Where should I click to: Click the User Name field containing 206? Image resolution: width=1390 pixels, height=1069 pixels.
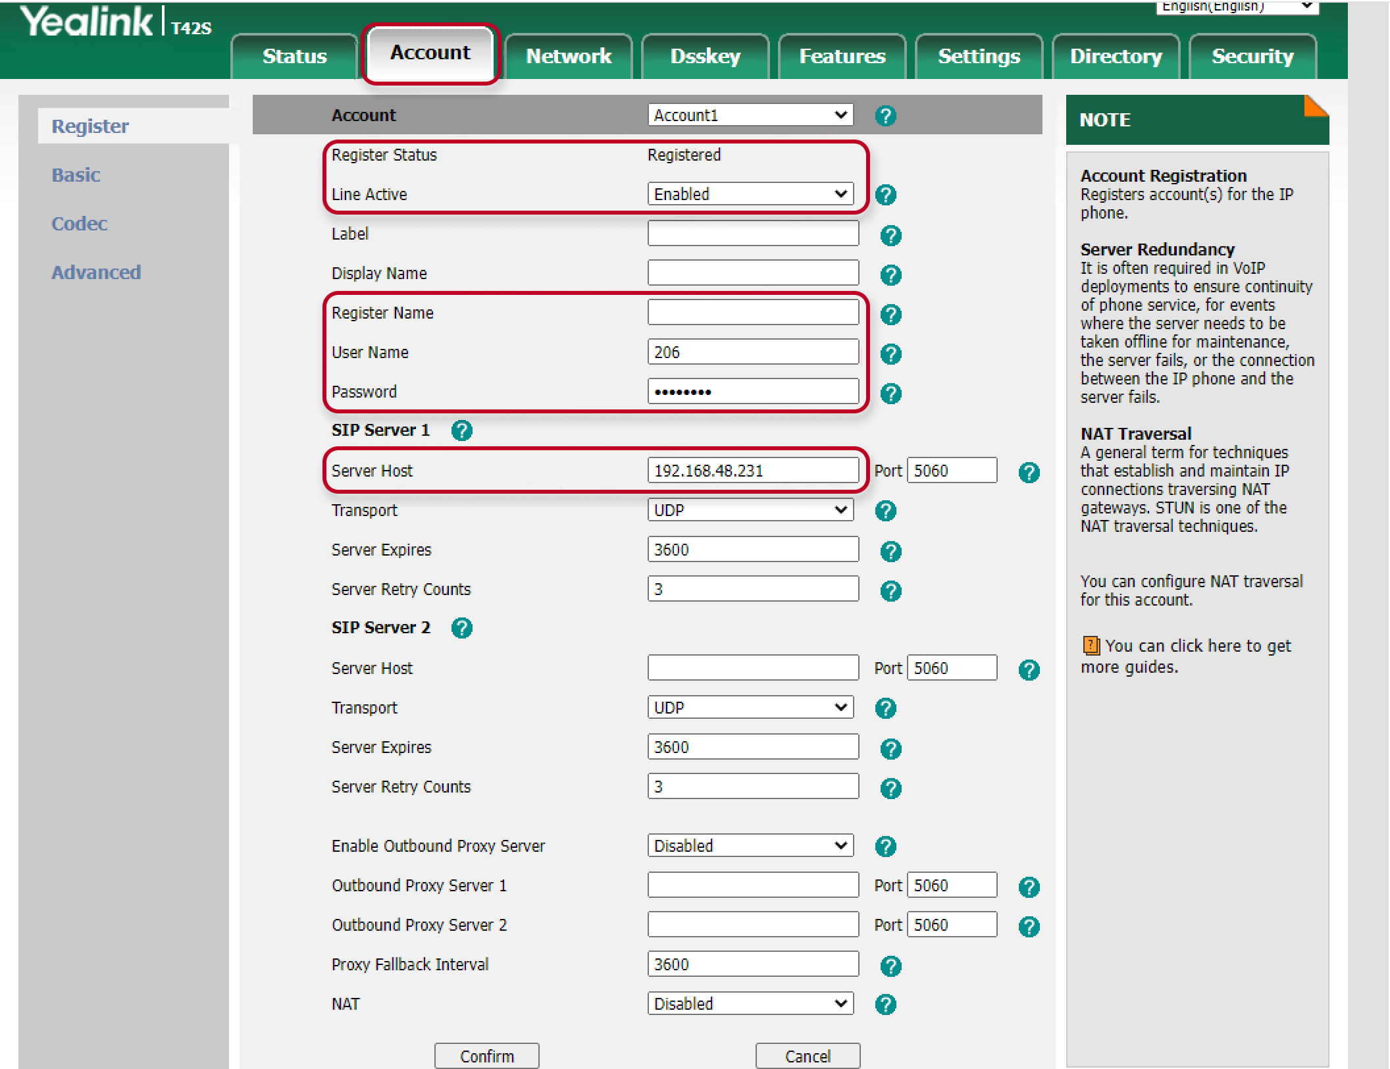click(x=753, y=352)
